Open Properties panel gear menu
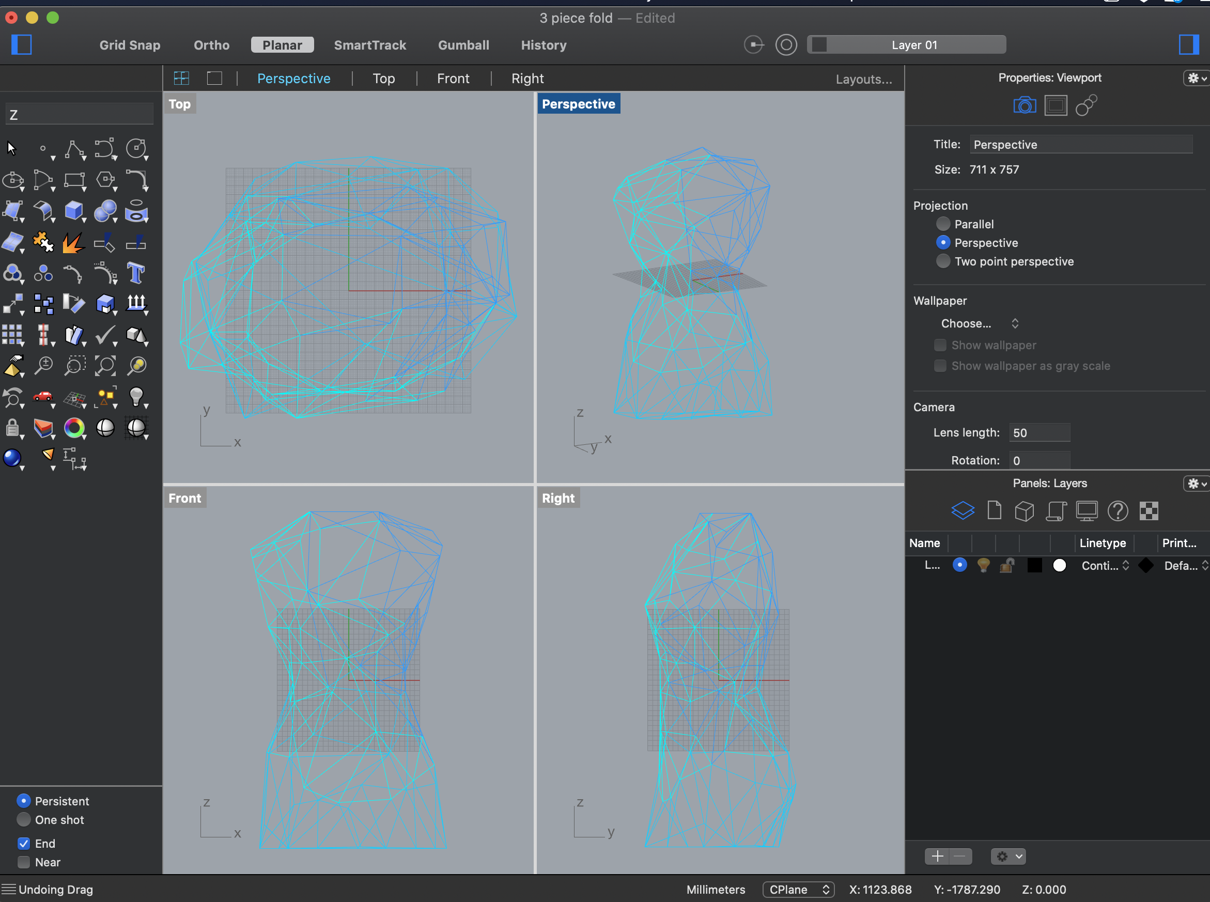Screen dimensions: 1210x902 (1196, 78)
